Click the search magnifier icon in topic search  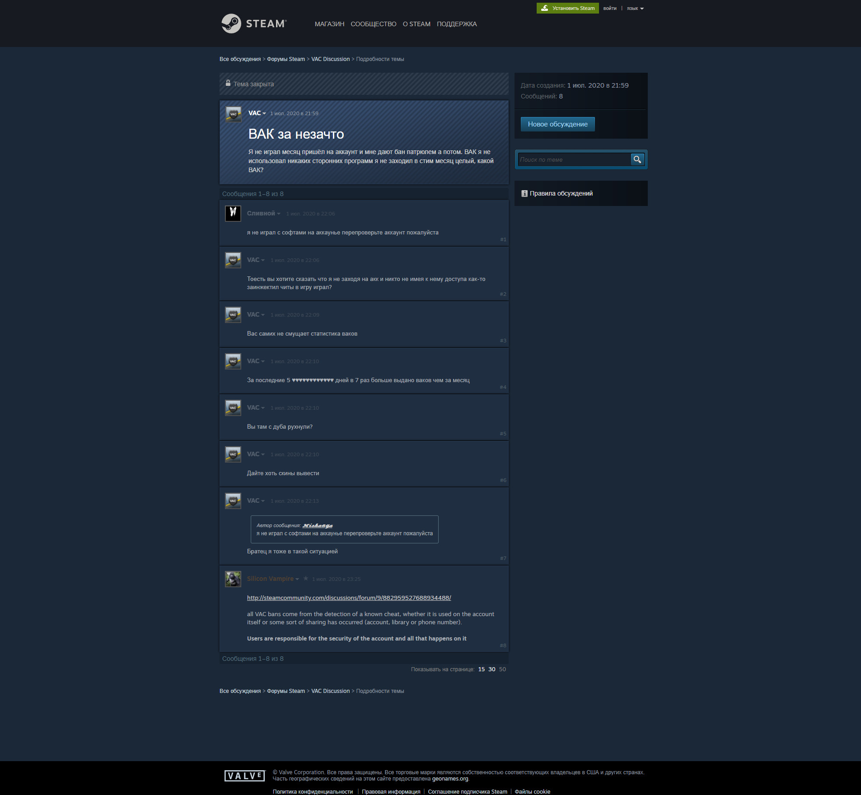click(x=637, y=159)
